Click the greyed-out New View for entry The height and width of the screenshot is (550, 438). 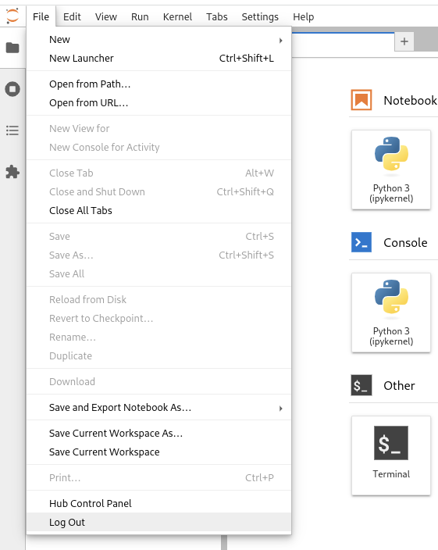[158, 128]
